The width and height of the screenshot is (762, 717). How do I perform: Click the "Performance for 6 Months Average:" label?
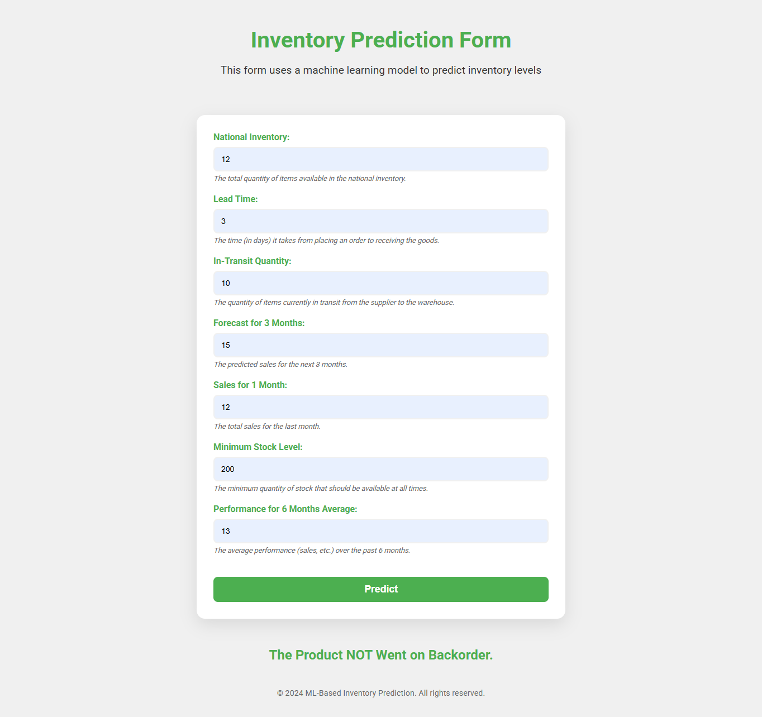tap(285, 509)
